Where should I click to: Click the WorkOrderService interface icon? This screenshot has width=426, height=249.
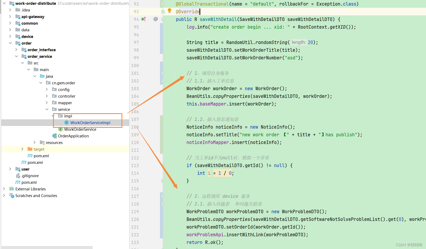(x=60, y=129)
